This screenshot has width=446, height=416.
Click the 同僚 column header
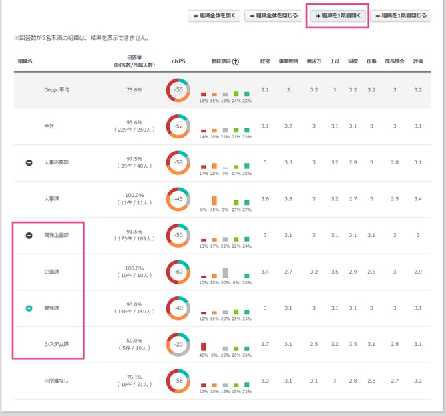pyautogui.click(x=353, y=61)
